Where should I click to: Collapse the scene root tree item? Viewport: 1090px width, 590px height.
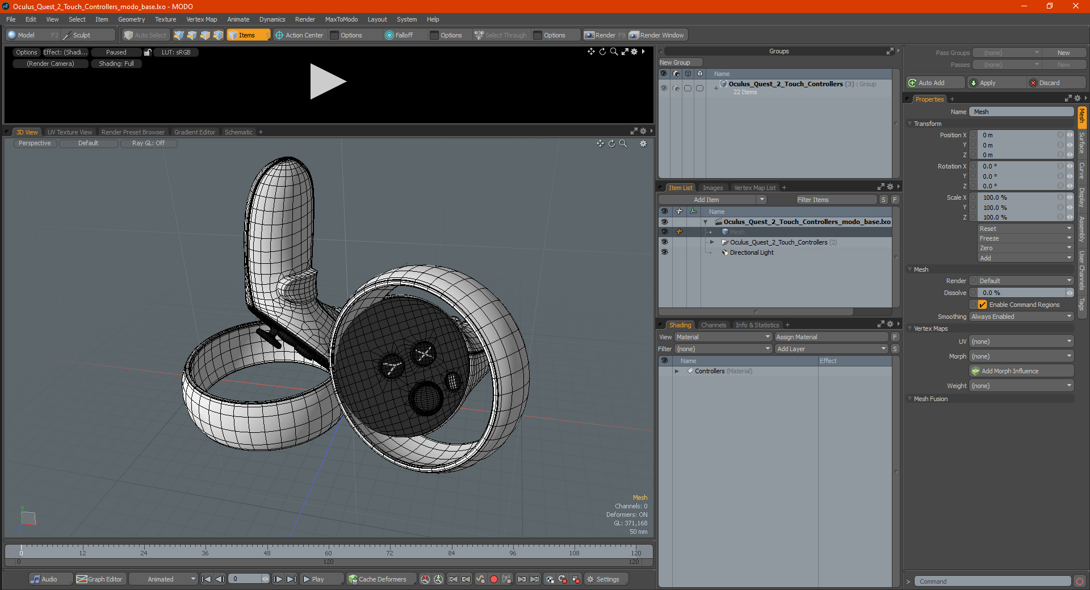tap(705, 222)
